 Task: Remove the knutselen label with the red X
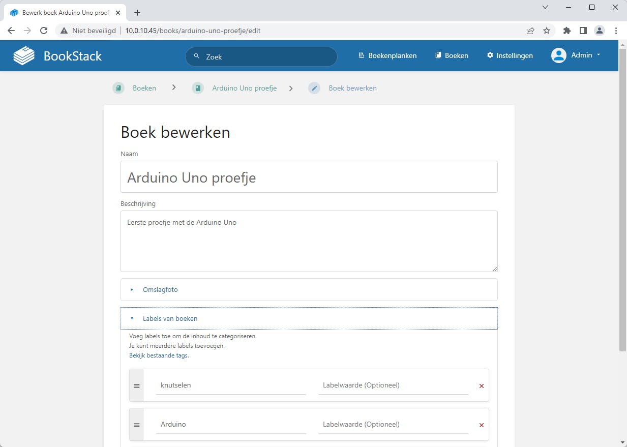pos(481,385)
